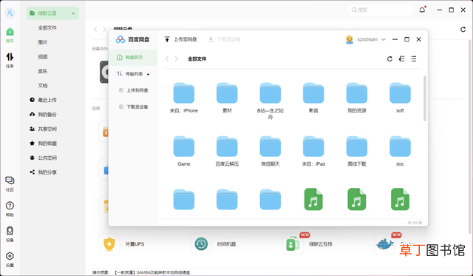Click the main window vertical scrollbar
Image resolution: width=473 pixels, height=276 pixels.
click(x=470, y=136)
